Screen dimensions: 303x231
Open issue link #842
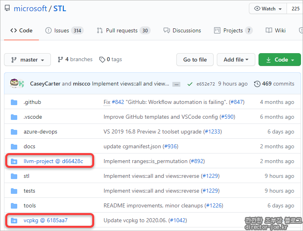(x=118, y=102)
